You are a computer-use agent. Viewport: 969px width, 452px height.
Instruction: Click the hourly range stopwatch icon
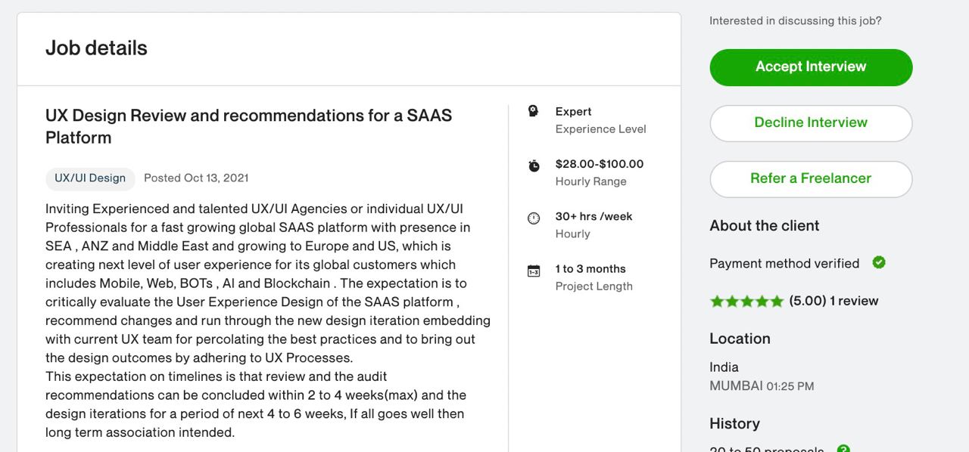point(534,165)
